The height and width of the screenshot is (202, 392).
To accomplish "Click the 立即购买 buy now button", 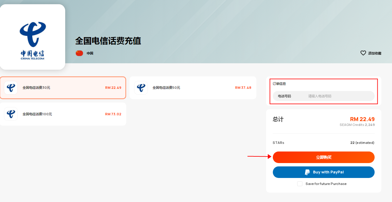I will point(324,157).
